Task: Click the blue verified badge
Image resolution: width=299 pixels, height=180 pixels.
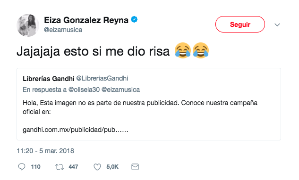Action: click(134, 19)
